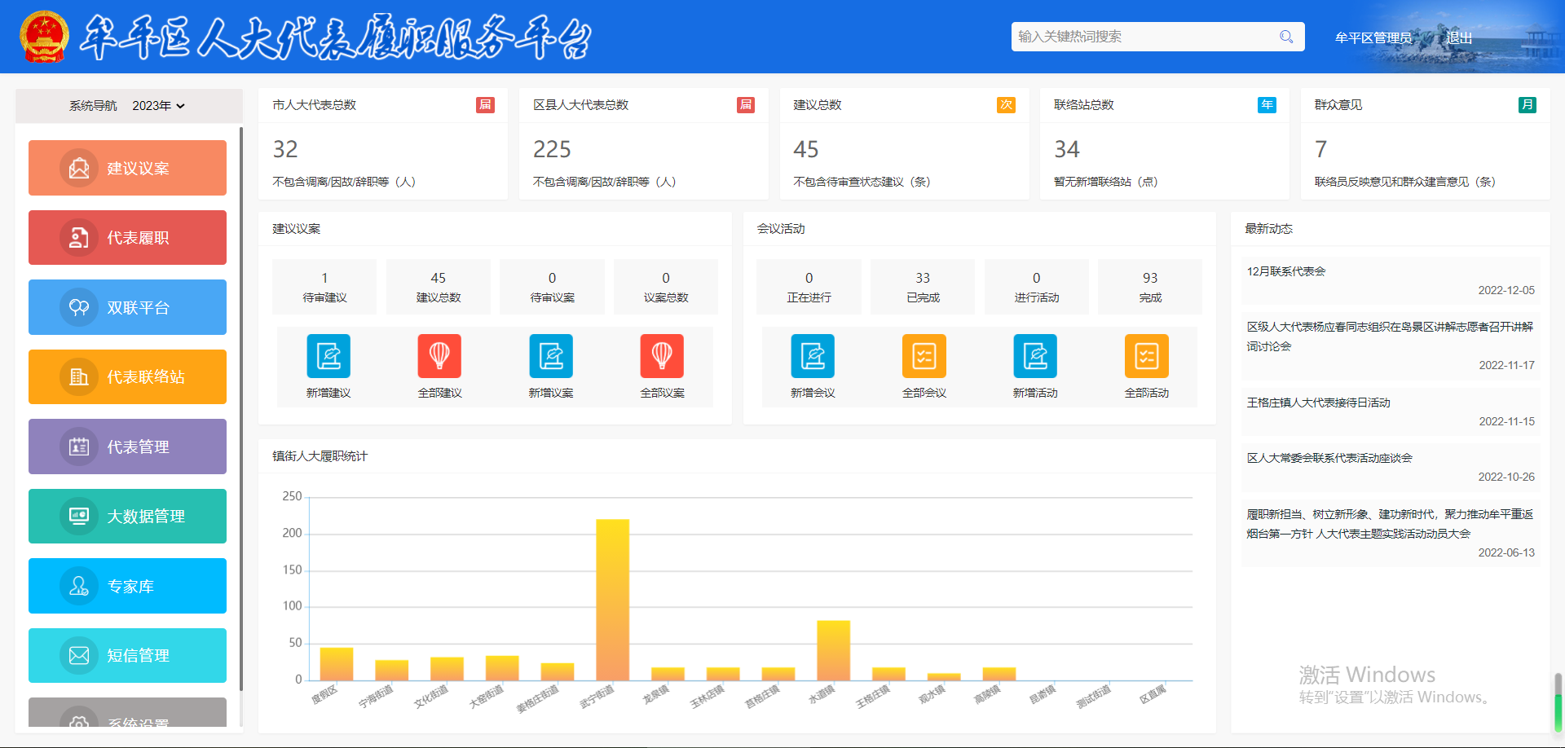Click 退出 to log out
The image size is (1565, 748).
pos(1458,38)
